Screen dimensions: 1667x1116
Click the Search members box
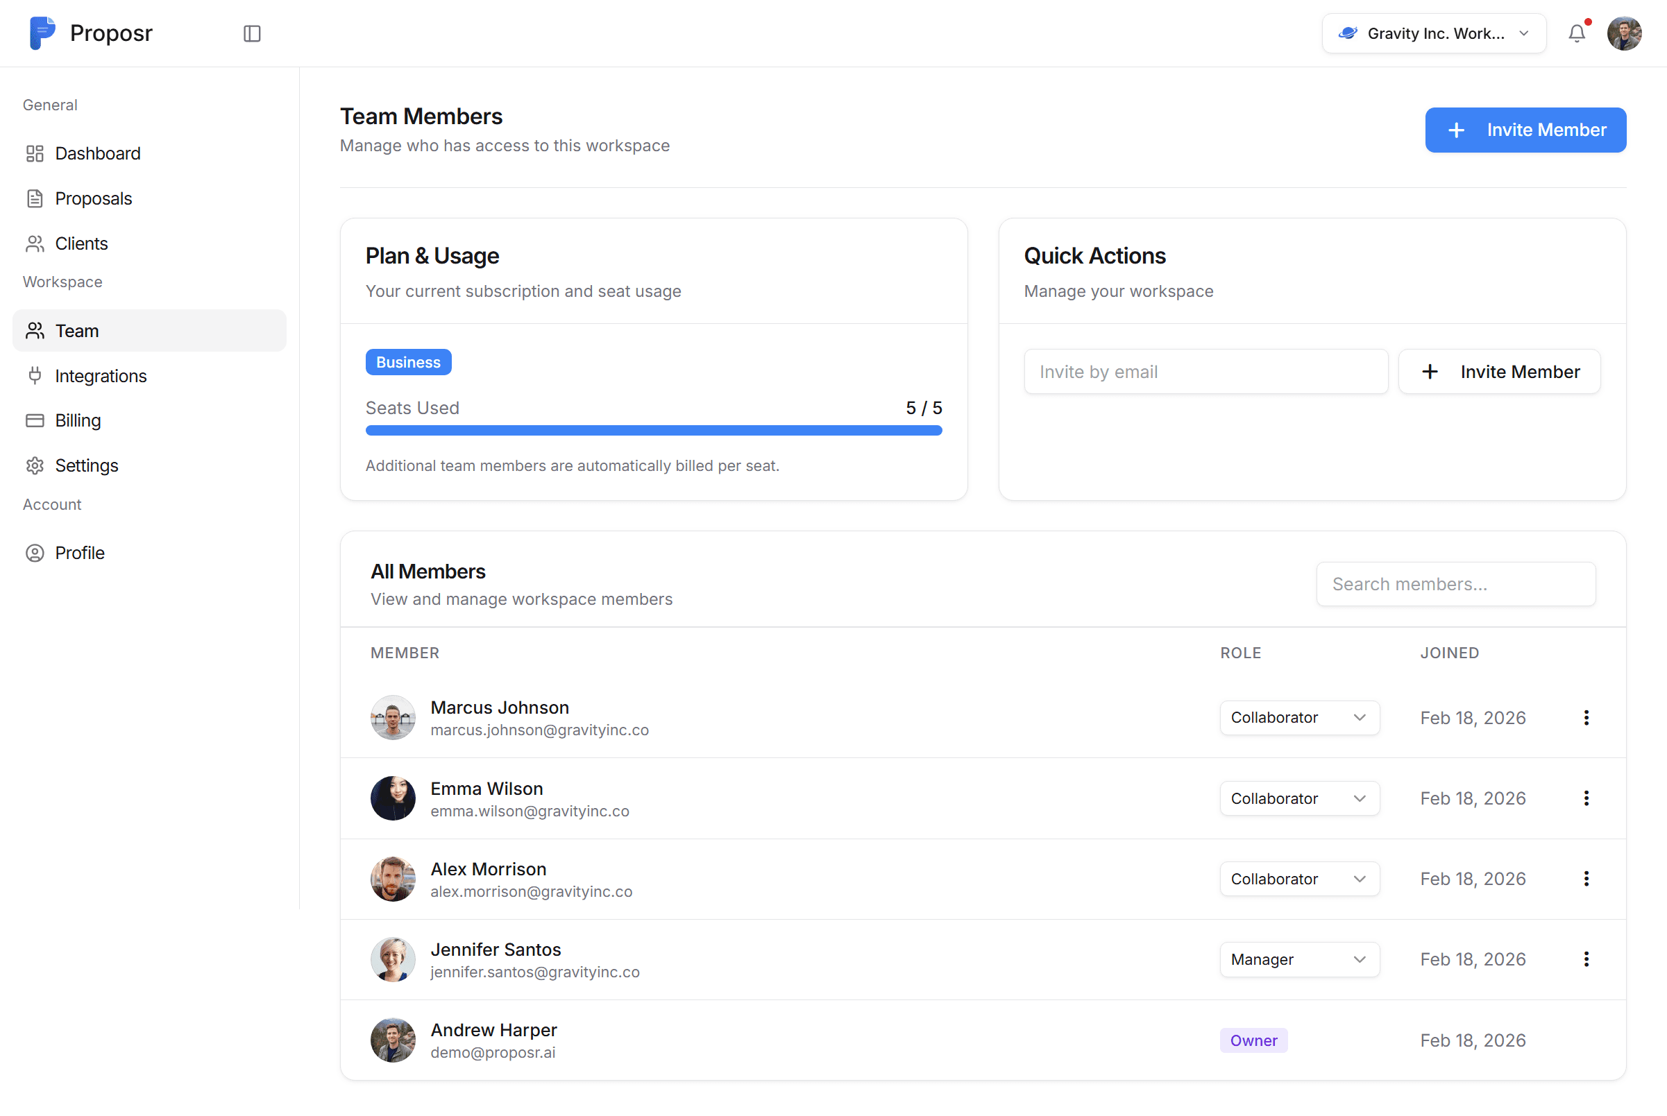click(1455, 583)
